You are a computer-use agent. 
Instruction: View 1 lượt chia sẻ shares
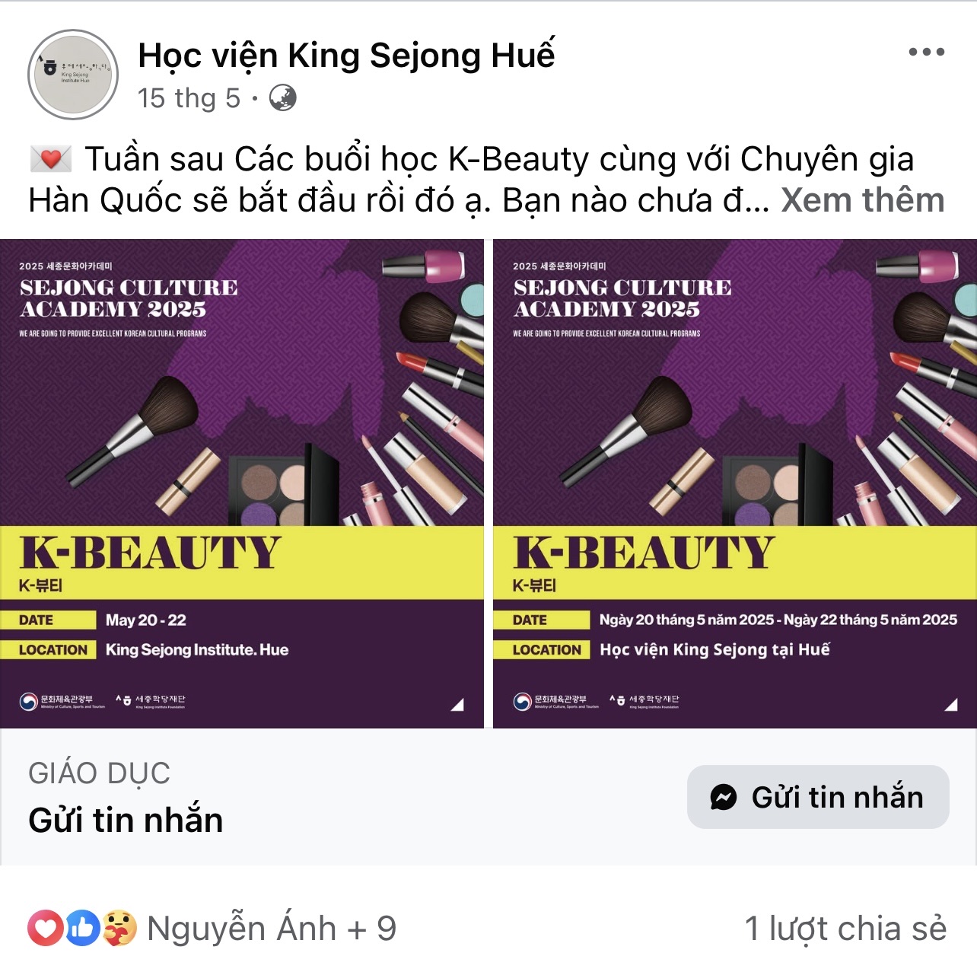pyautogui.click(x=845, y=929)
